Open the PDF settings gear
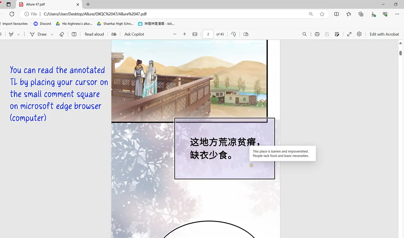Screen dimensions: 404x238 [x=359, y=34]
